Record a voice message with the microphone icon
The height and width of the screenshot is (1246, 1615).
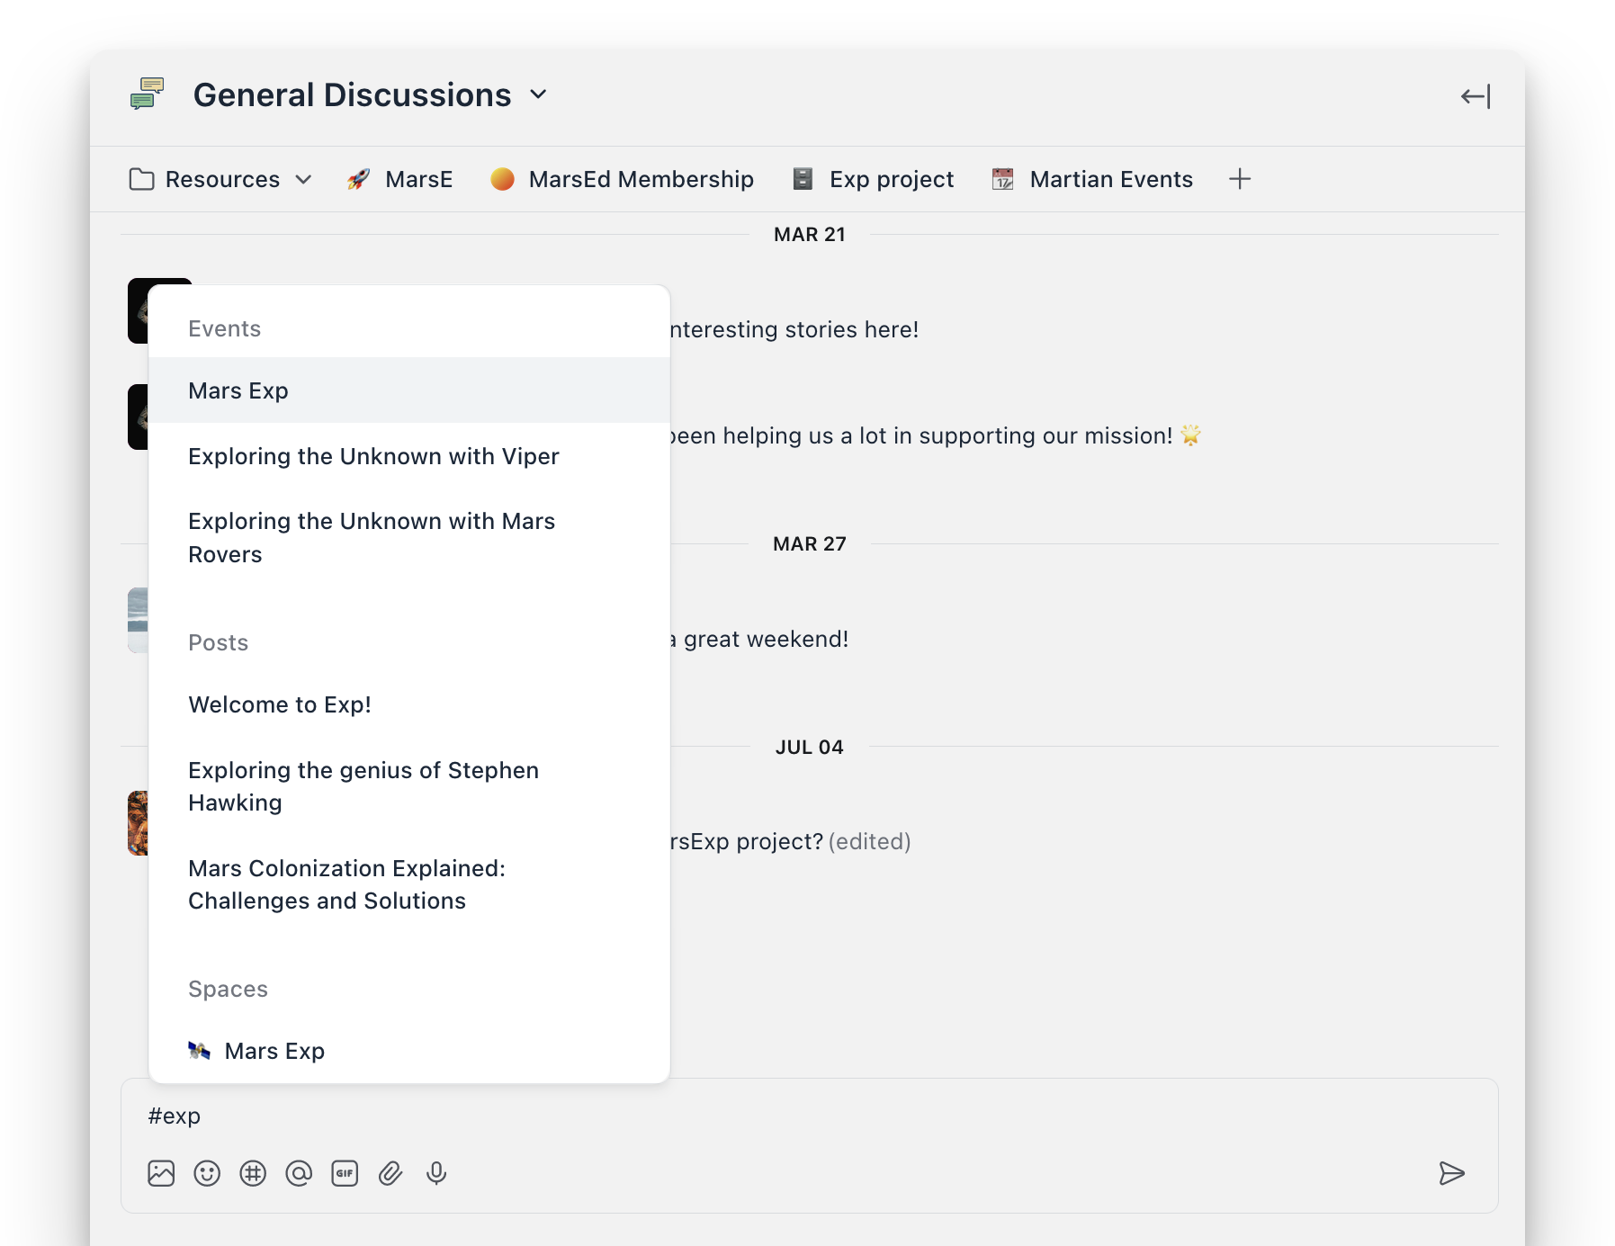tap(436, 1173)
